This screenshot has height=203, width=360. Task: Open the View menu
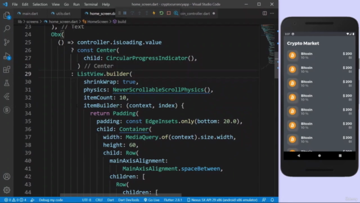[56, 5]
